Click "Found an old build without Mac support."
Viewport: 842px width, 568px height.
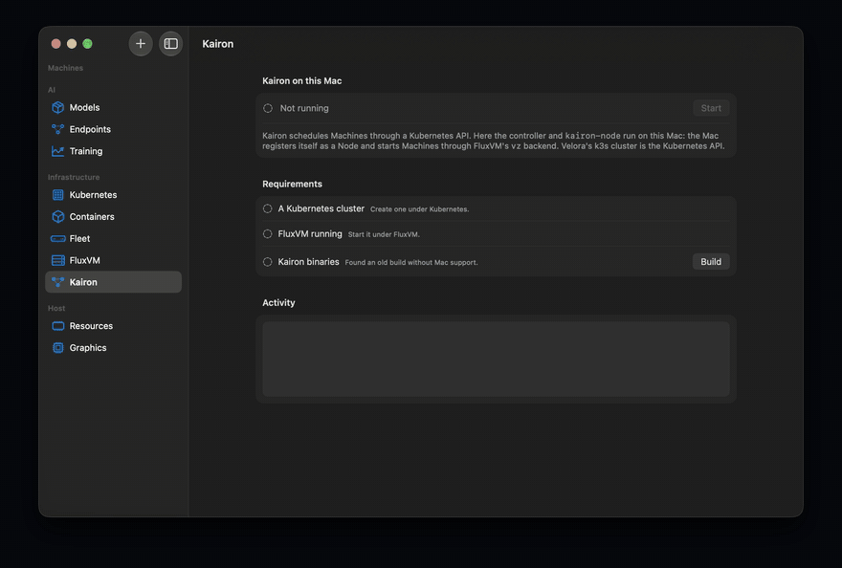(411, 263)
